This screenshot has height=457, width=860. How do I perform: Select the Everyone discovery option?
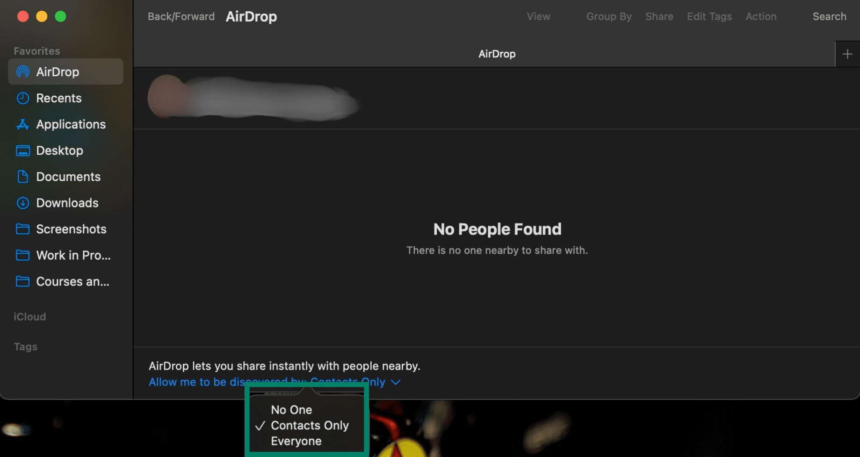click(x=296, y=441)
